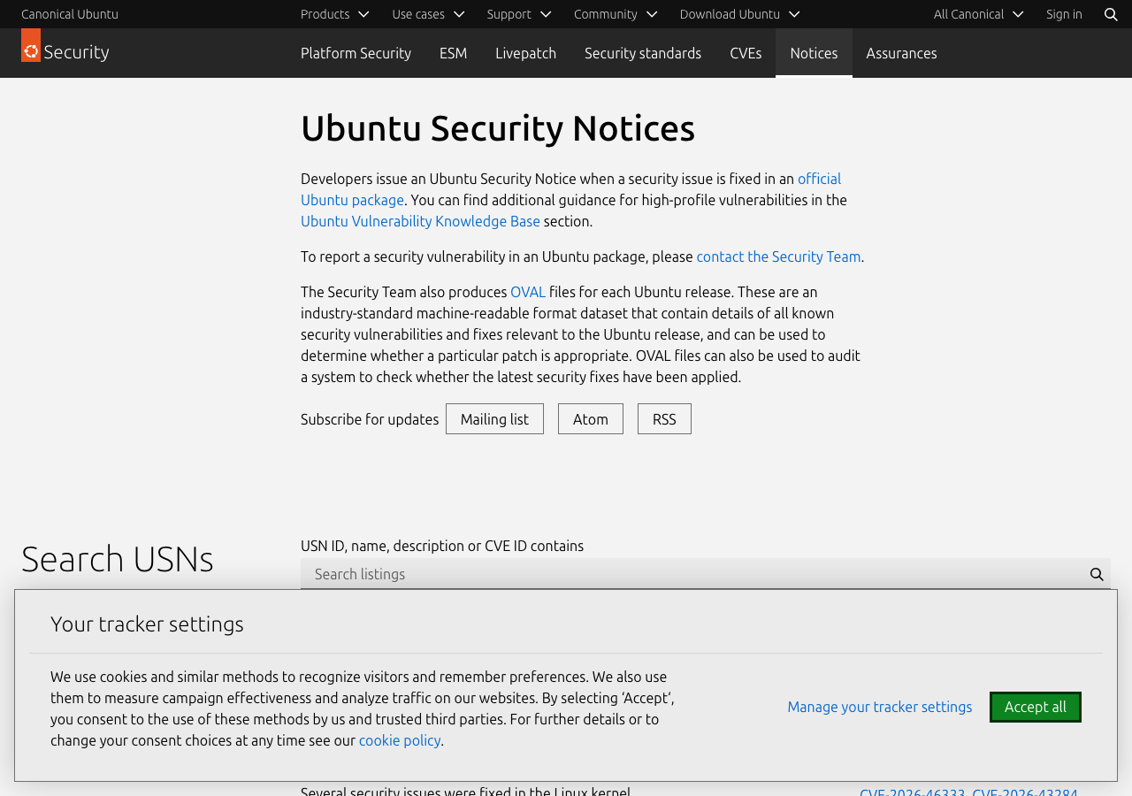Viewport: 1132px width, 796px height.
Task: Open the Download Ubuntu dropdown
Action: pos(740,14)
